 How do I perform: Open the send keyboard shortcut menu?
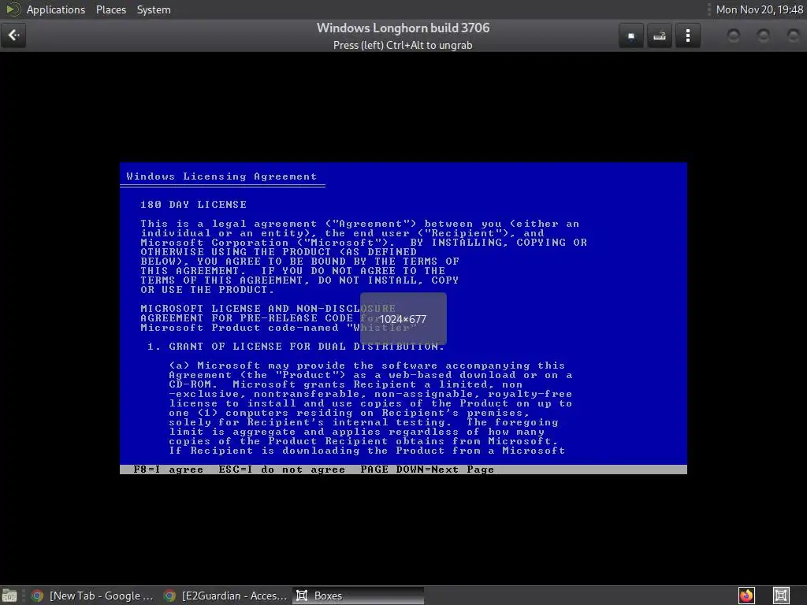(x=660, y=35)
